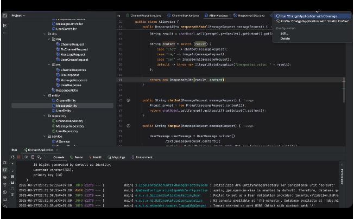Screen dimensions: 354x219
Task: Open the Environment tab
Action: (x=142, y=157)
